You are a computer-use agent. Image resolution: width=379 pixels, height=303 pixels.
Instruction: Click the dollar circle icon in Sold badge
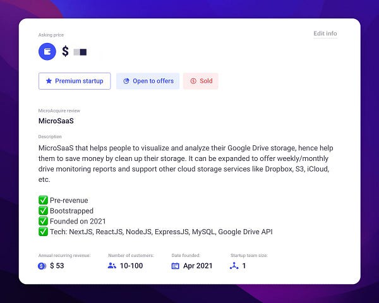193,81
